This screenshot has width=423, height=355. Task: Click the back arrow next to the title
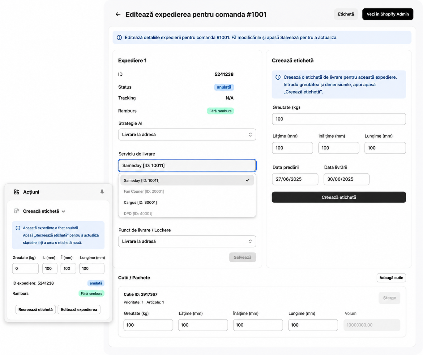[x=118, y=14]
